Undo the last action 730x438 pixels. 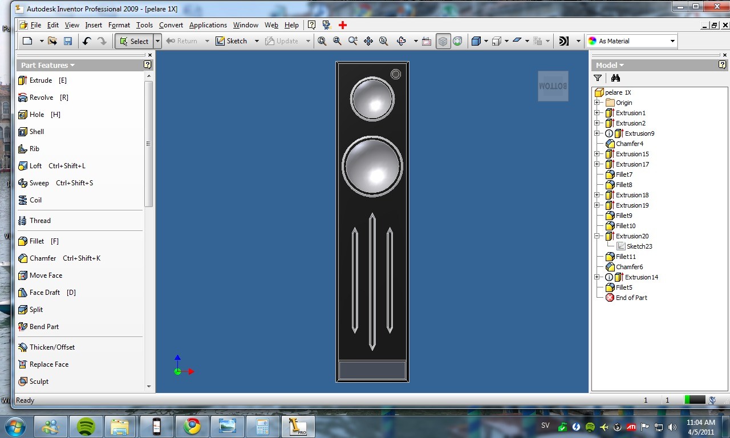pos(87,41)
